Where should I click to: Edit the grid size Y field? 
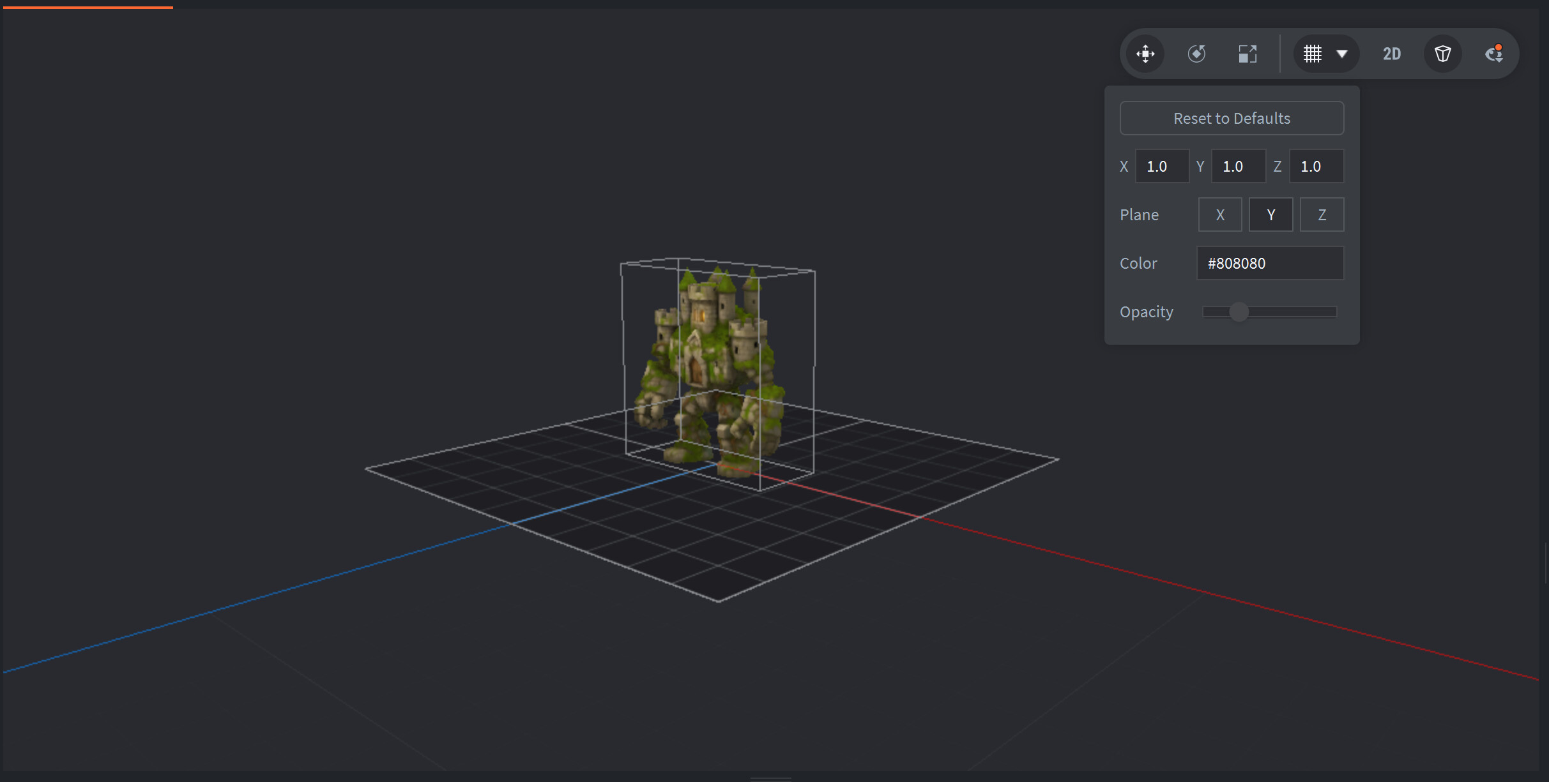1239,166
